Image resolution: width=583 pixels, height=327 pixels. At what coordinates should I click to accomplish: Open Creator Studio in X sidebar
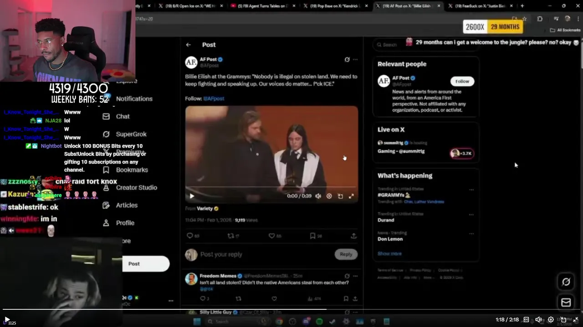tap(130, 188)
